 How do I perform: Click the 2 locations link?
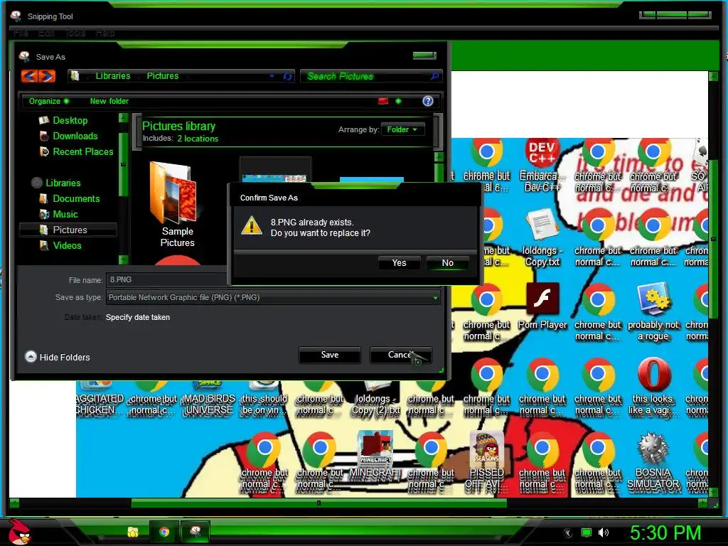point(198,139)
